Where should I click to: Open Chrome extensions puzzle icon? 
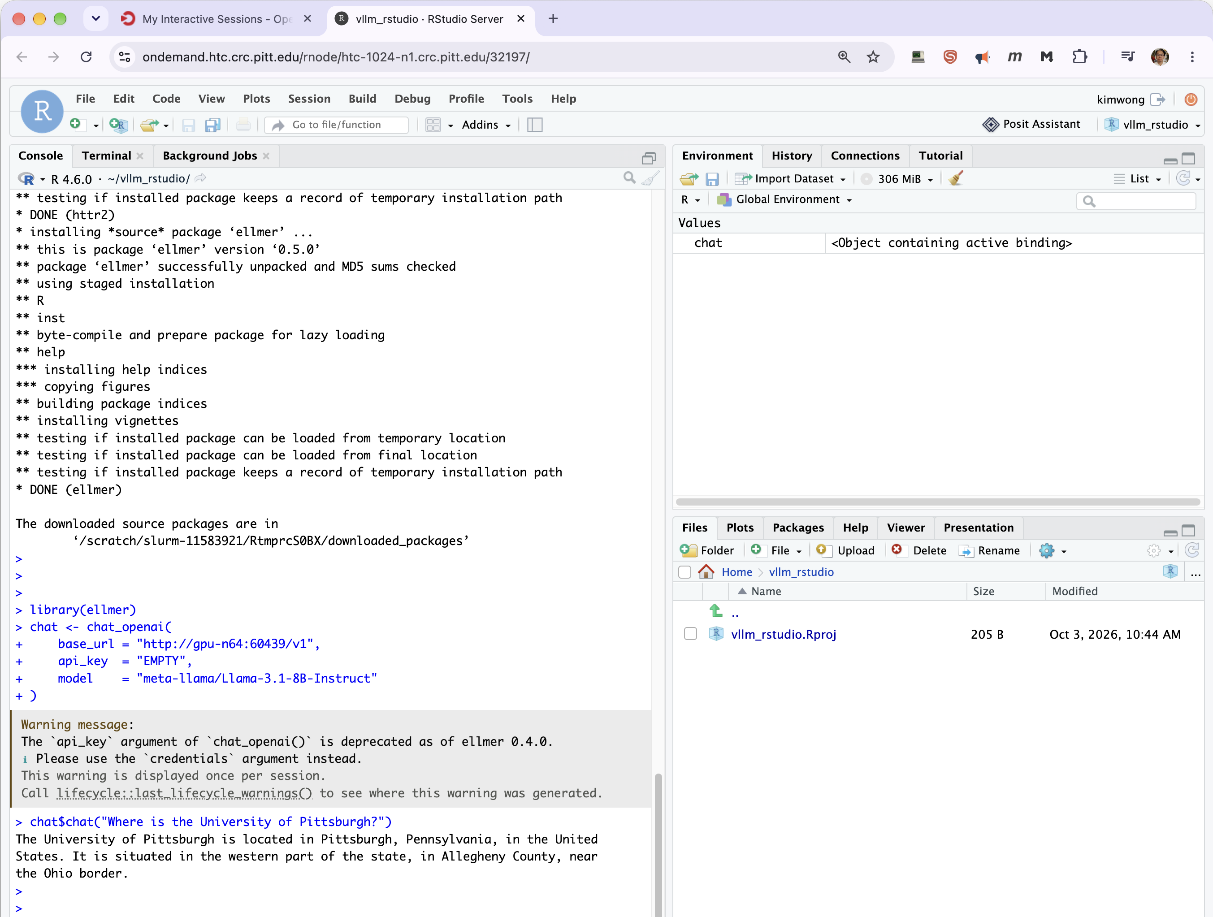[x=1079, y=56]
